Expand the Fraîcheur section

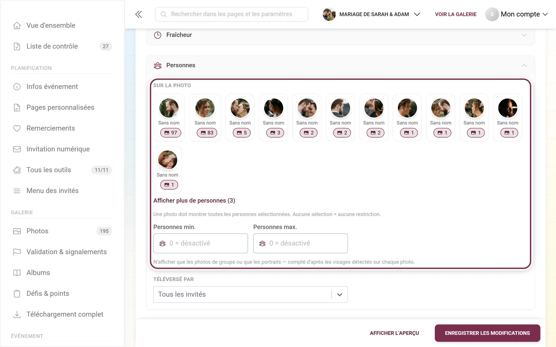(x=340, y=35)
